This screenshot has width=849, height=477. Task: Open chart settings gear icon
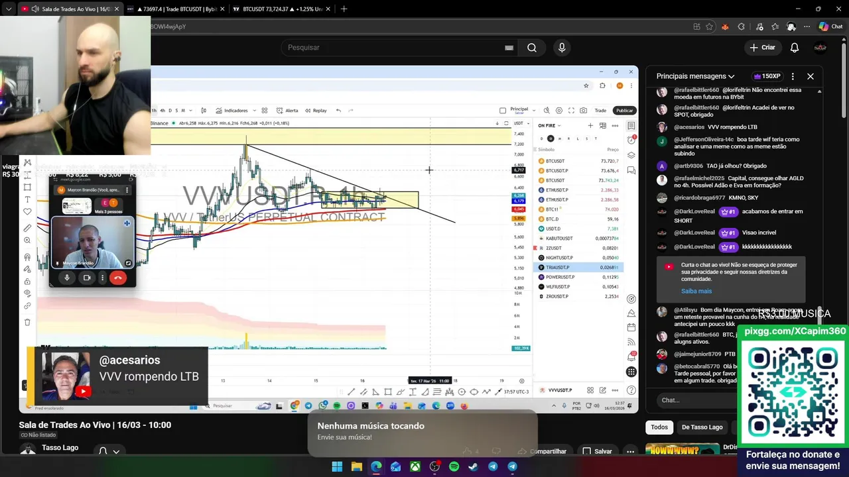(x=559, y=111)
